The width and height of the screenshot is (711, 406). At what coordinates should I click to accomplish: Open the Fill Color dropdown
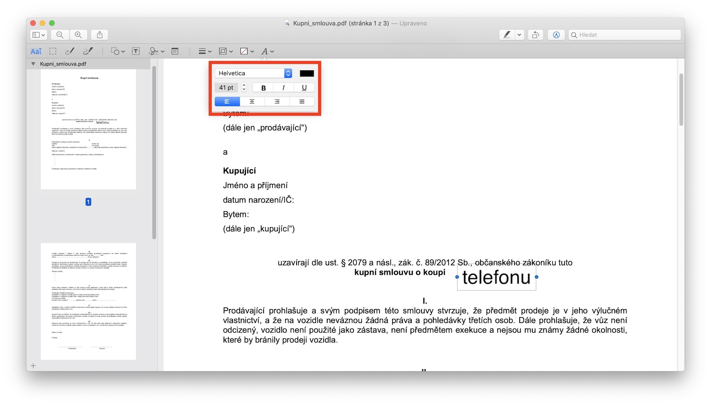point(247,51)
